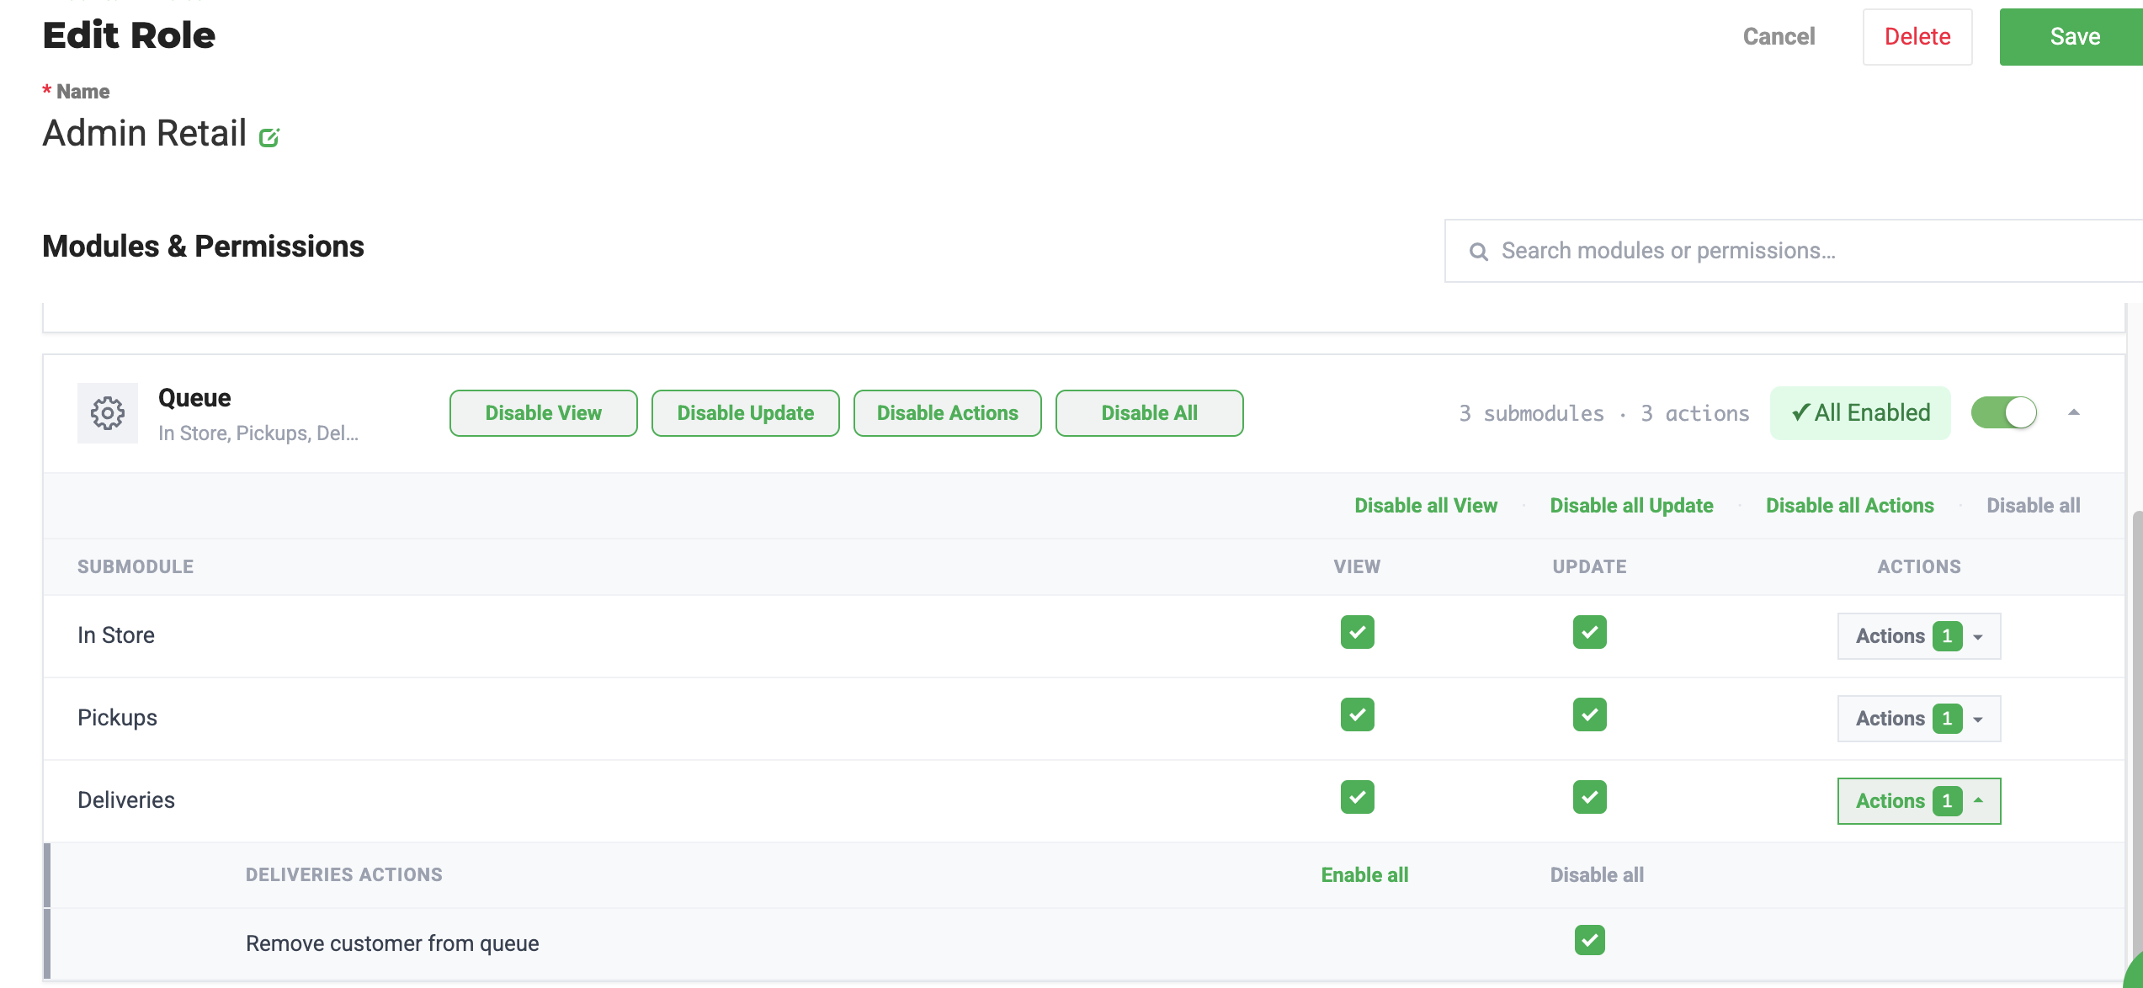2143x988 pixels.
Task: Click the Disable all Update link
Action: click(1631, 506)
